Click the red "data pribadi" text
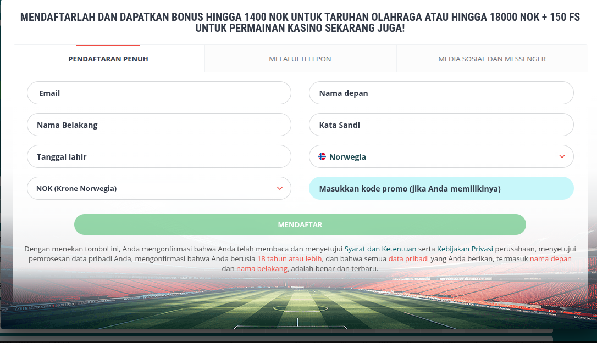Viewport: 597px width, 343px height. pos(408,259)
